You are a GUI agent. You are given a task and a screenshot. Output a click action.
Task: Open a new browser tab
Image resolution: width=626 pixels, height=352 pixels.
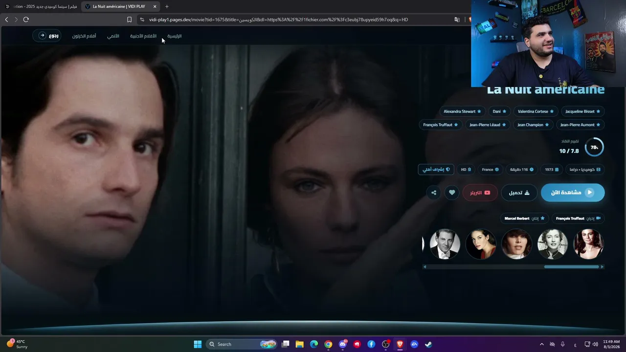point(167,6)
